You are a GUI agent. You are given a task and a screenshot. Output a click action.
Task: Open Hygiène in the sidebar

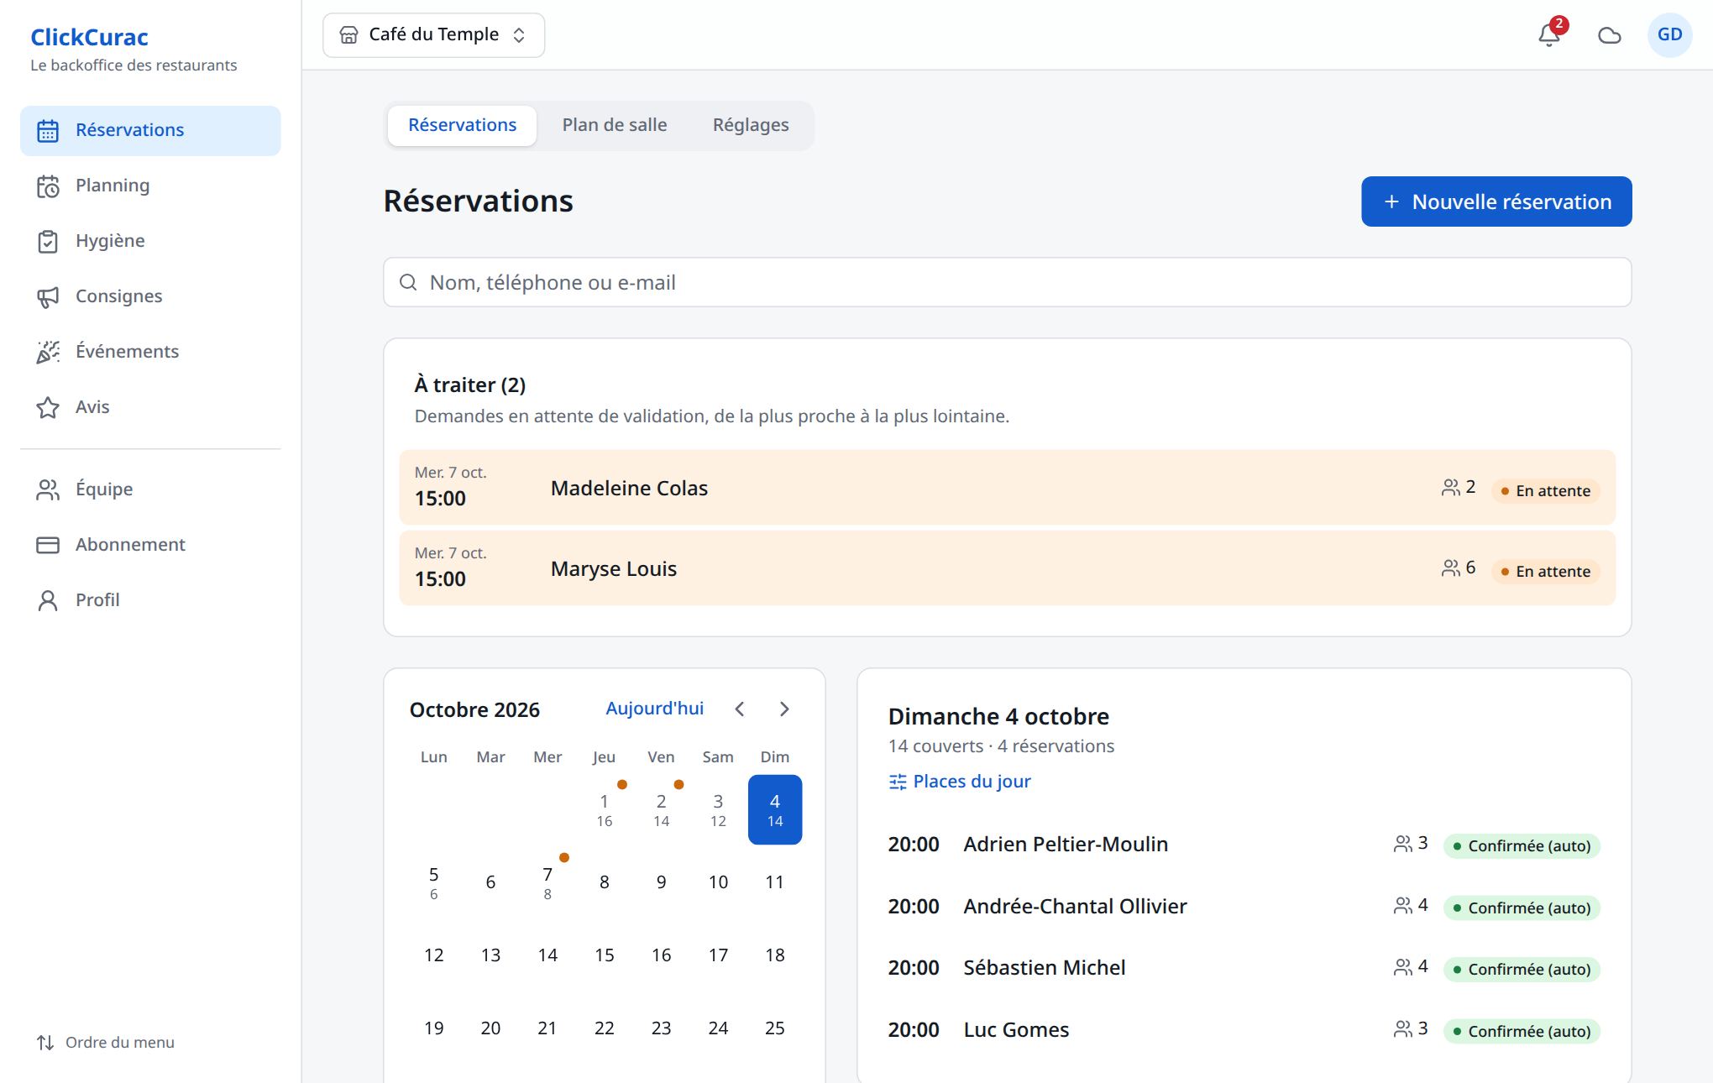(x=150, y=241)
